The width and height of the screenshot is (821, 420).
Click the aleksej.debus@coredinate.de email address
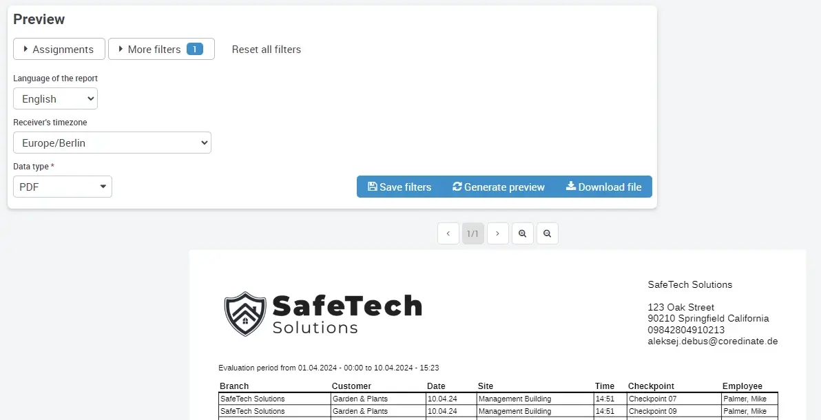[x=712, y=341]
